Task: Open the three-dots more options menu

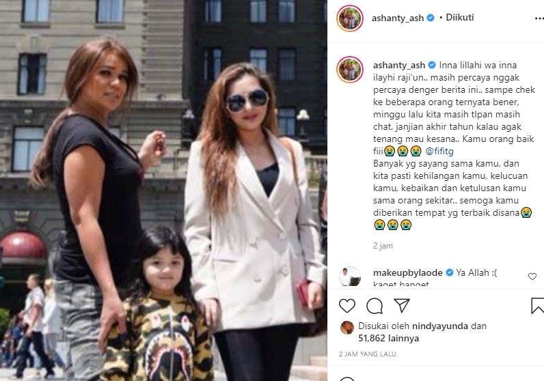Action: [539, 18]
